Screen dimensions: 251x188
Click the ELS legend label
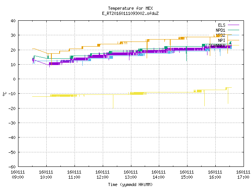(222, 25)
